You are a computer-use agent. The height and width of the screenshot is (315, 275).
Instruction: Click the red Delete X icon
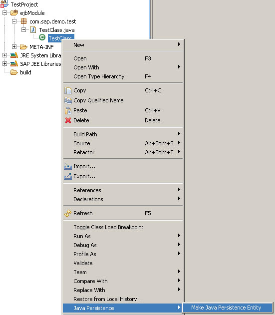tap(68, 120)
